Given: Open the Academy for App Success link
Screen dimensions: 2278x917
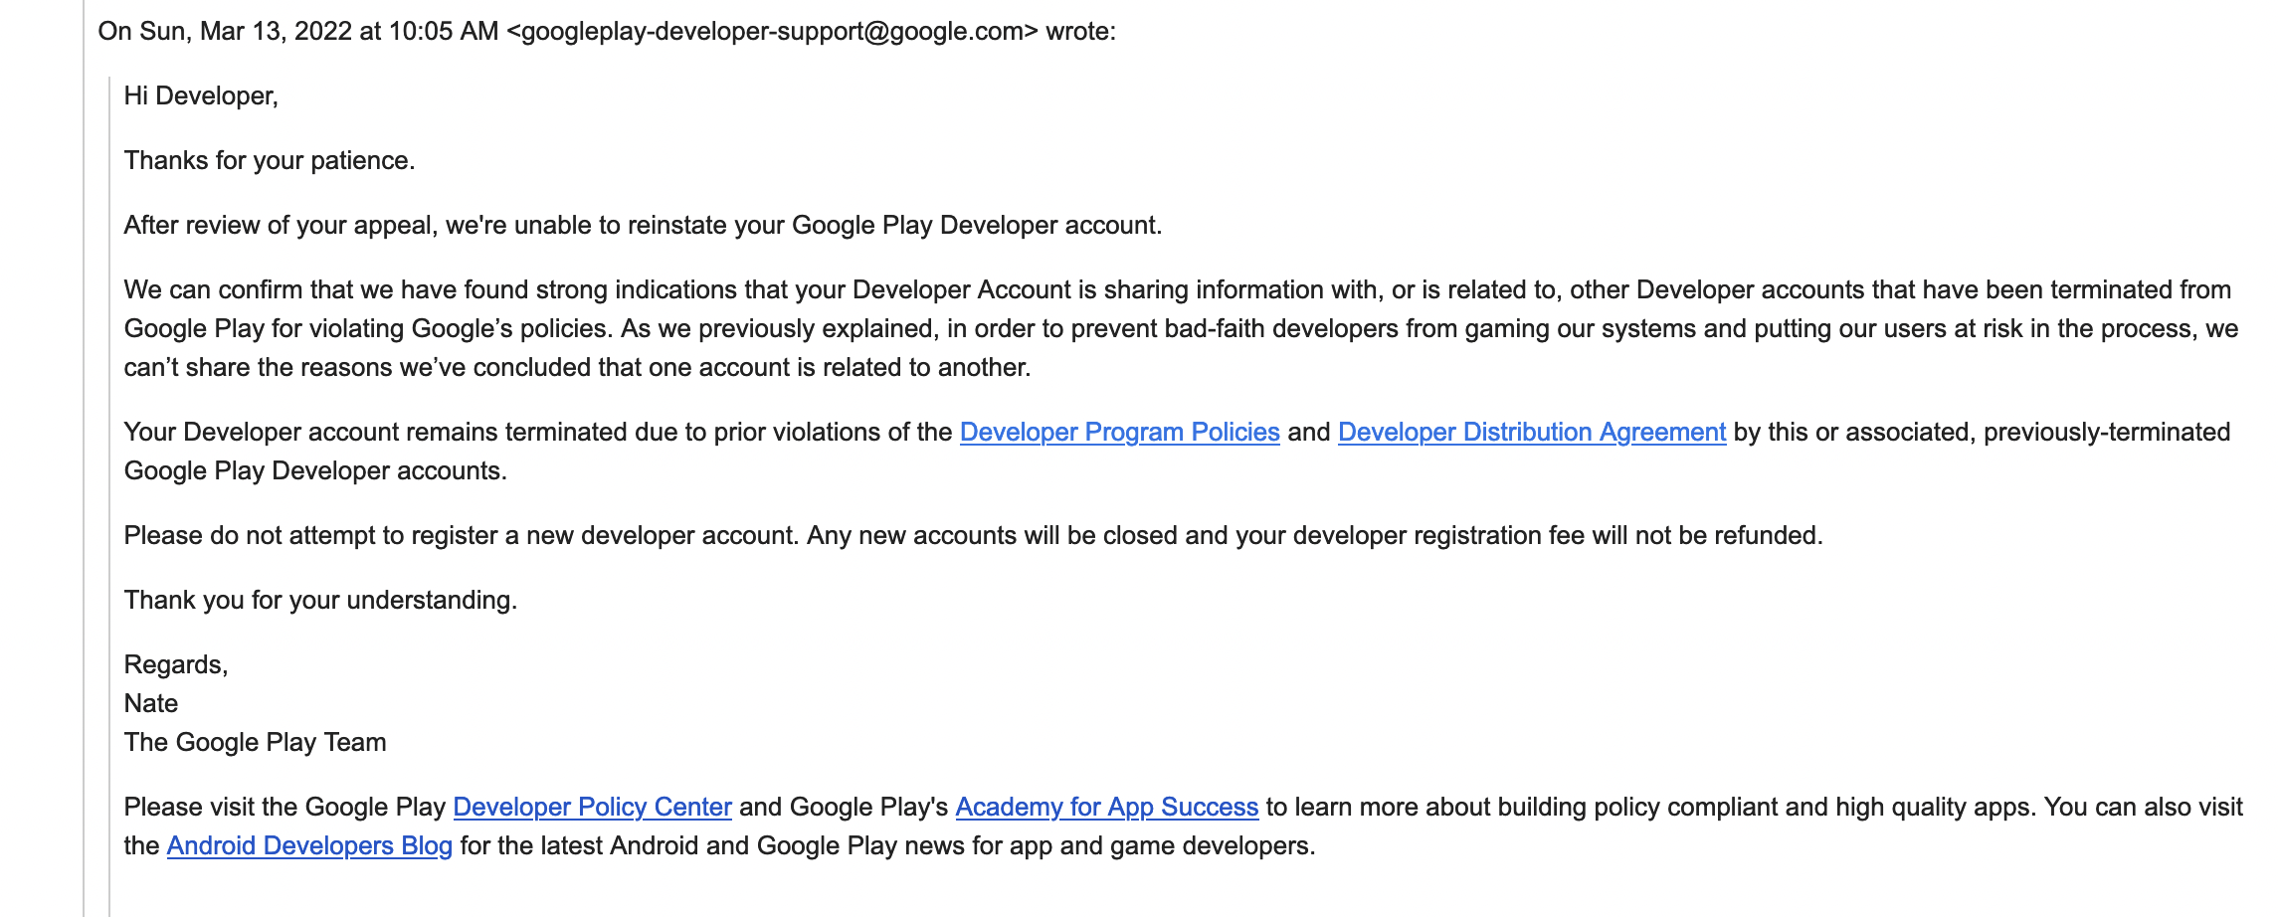Looking at the screenshot, I should click(1106, 807).
